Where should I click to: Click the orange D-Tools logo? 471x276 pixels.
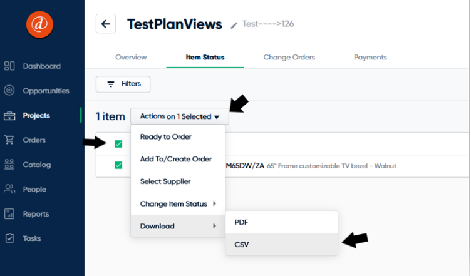39,24
